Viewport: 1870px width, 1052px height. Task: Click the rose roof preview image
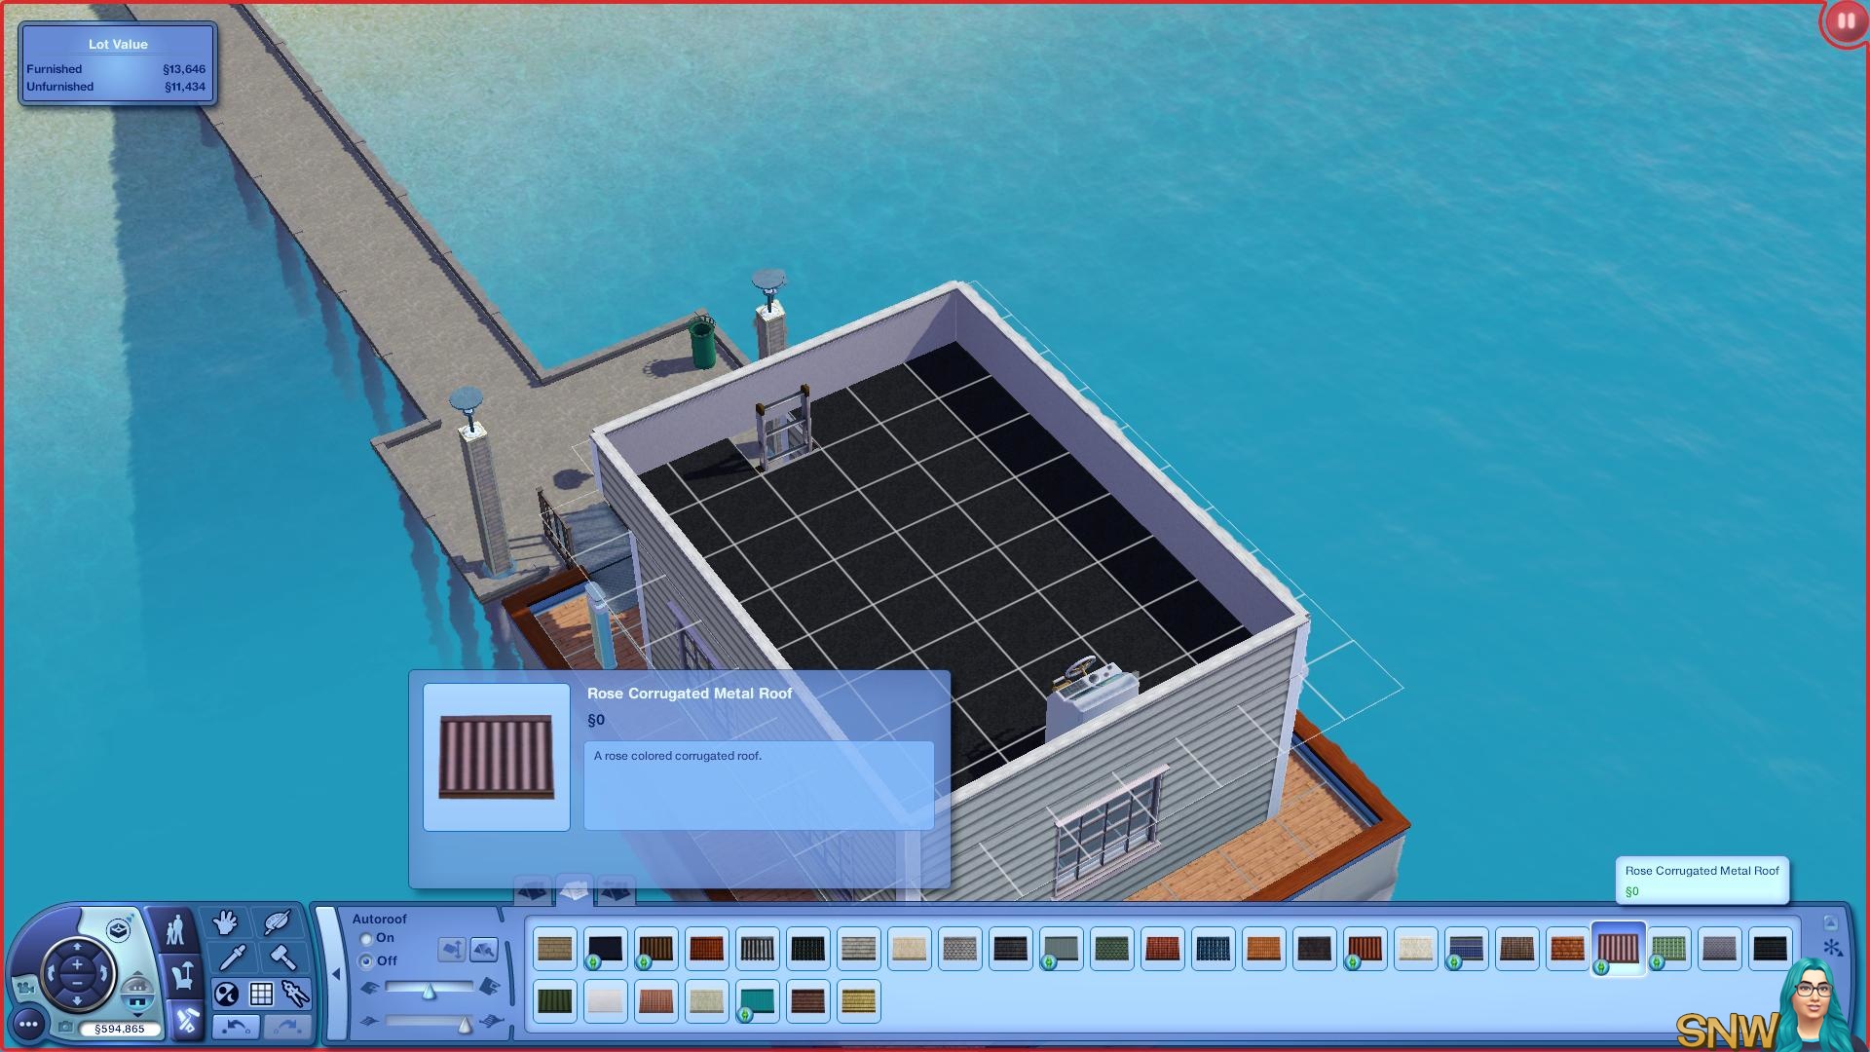[497, 757]
